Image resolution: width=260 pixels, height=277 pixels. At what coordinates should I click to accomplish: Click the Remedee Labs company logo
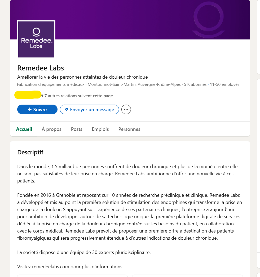36,39
